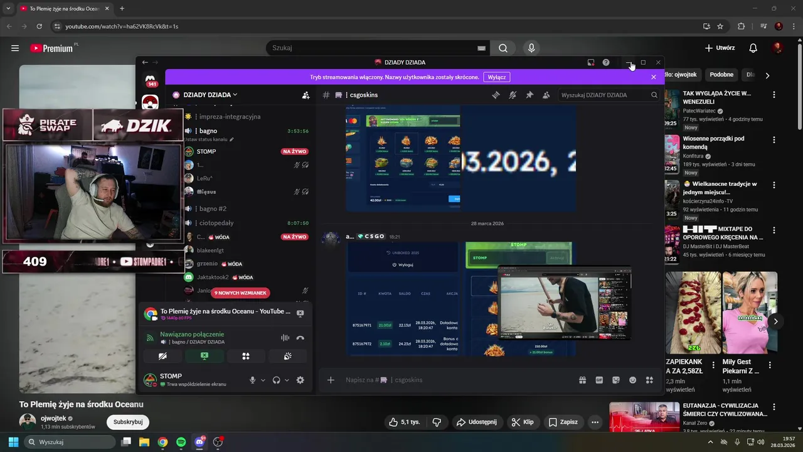This screenshot has width=803, height=452.
Task: Click the Utwórz create button
Action: pos(720,48)
